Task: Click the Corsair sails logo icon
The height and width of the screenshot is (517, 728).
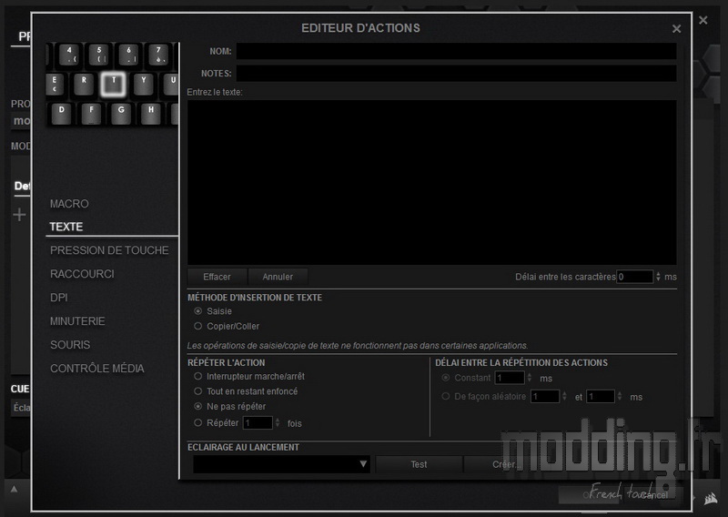Action: 711,499
